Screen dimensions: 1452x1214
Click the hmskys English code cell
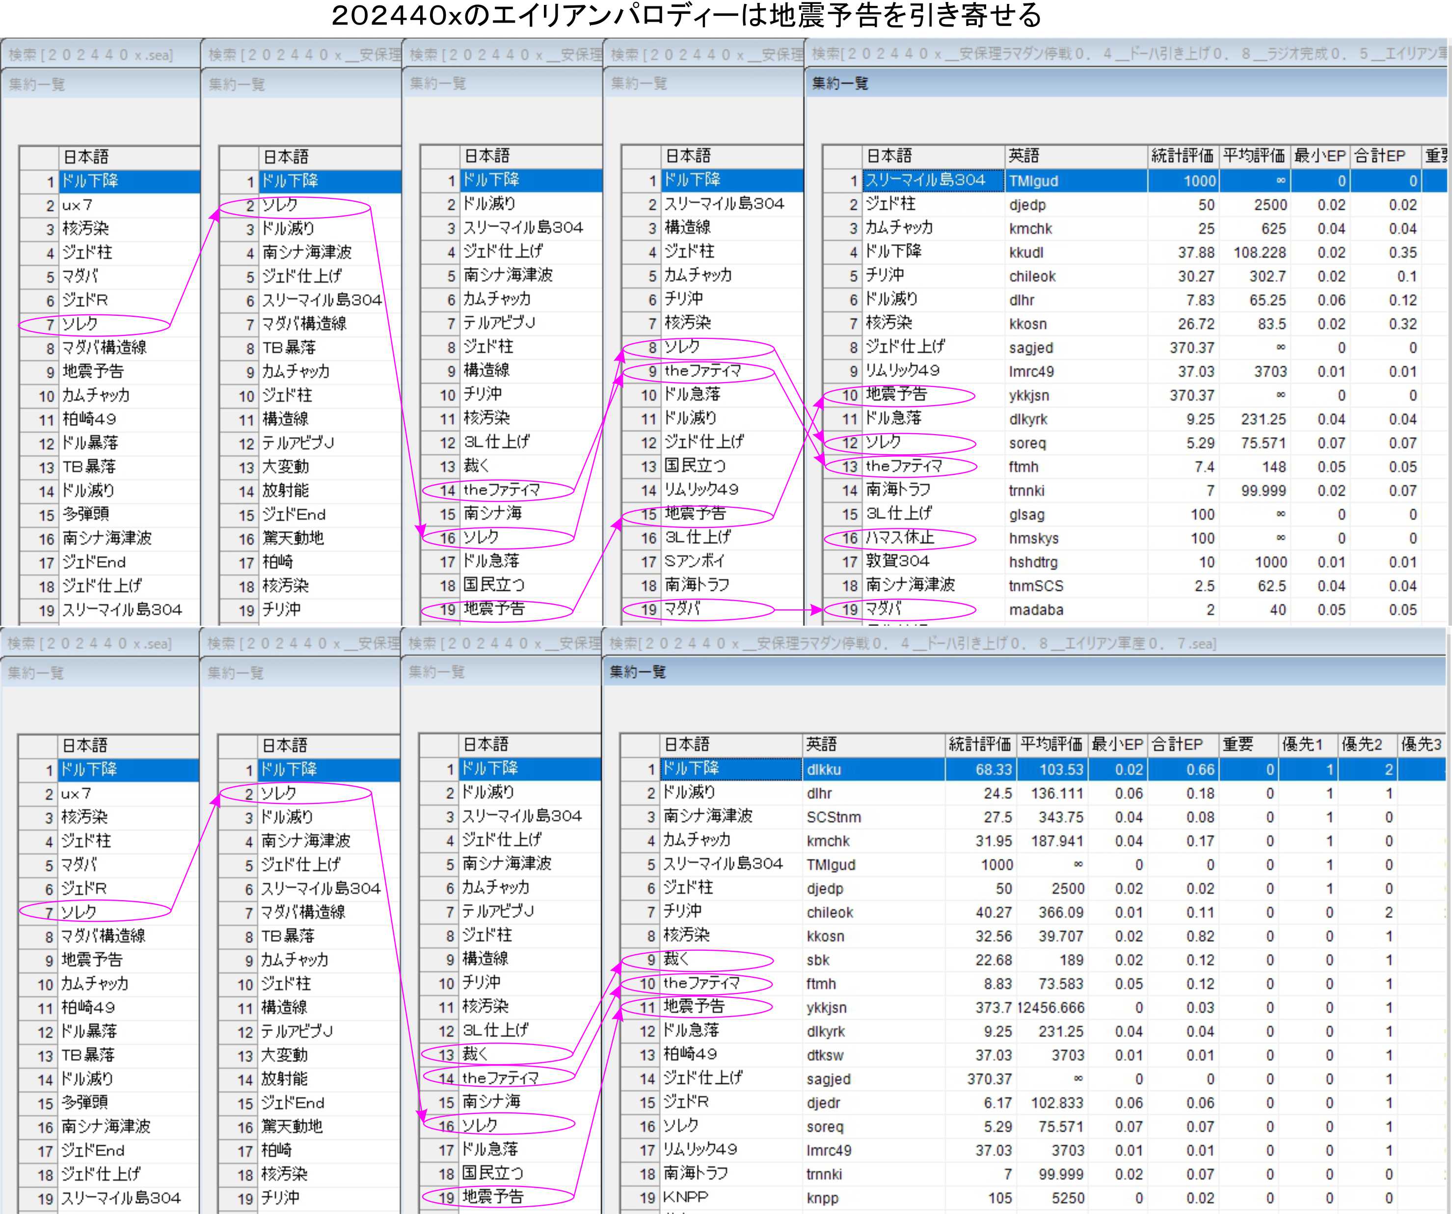(1076, 538)
